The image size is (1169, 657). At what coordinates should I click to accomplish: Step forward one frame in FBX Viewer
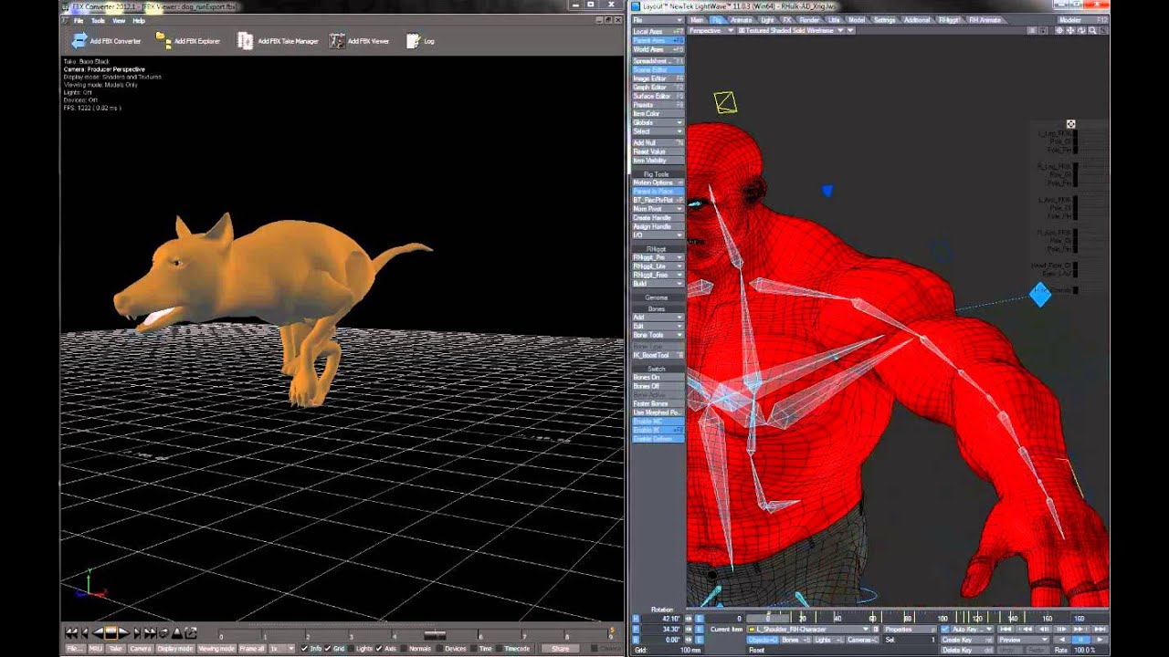138,632
